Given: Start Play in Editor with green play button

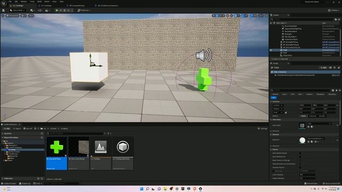Looking at the screenshot, I should [57, 11].
